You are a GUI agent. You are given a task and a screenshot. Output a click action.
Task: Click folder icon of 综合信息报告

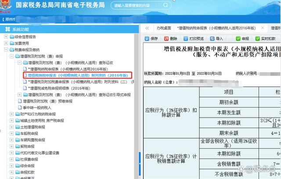(12, 37)
